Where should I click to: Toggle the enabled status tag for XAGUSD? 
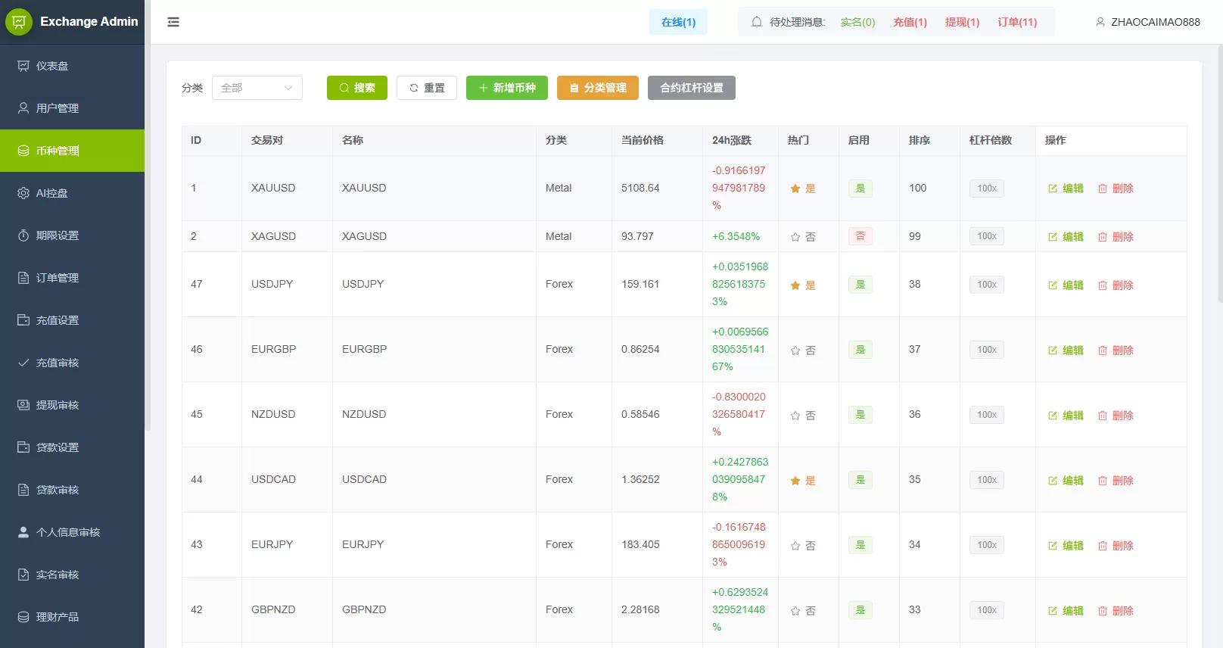pos(860,236)
